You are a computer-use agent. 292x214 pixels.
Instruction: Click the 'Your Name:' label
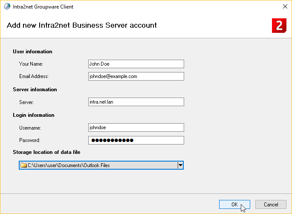pyautogui.click(x=31, y=64)
